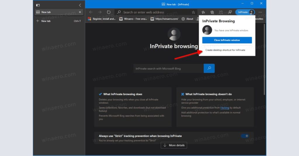Click the Feedback icon in toolbar
Image resolution: width=299 pixels, height=156 pixels.
tap(230, 12)
